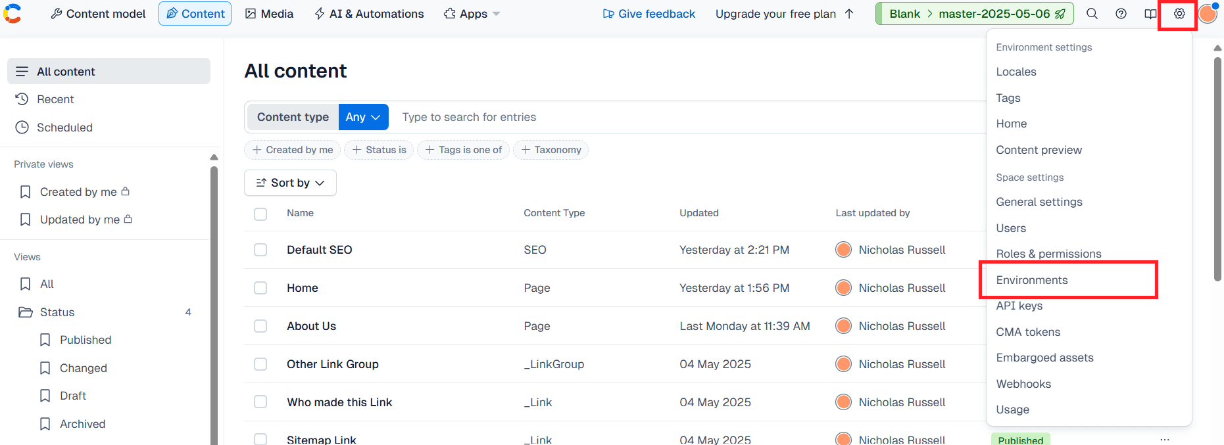Add the Status is filter
This screenshot has height=445, width=1224.
[x=379, y=150]
